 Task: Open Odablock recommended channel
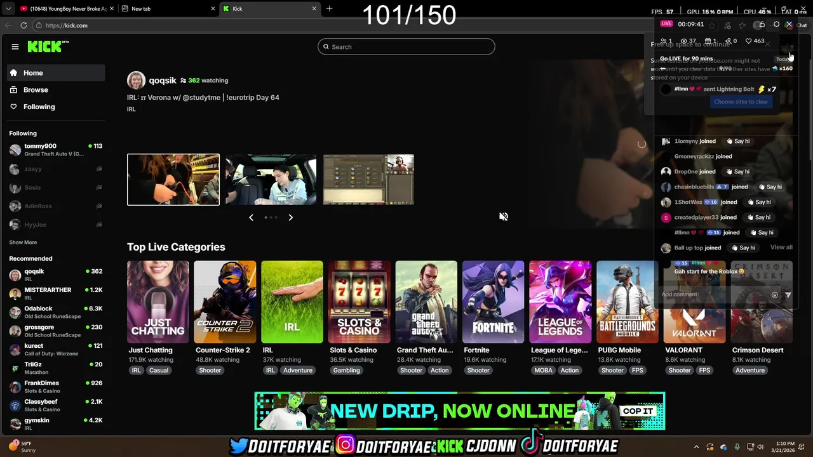[x=56, y=312]
